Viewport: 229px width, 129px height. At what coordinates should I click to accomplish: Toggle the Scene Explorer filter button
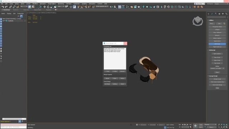coord(21,16)
